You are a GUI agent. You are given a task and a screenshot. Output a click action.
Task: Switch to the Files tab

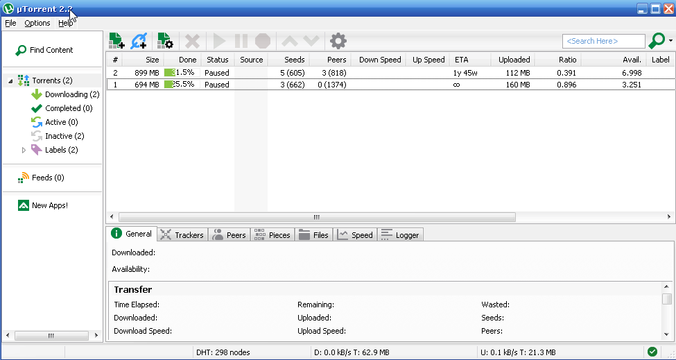tap(314, 235)
